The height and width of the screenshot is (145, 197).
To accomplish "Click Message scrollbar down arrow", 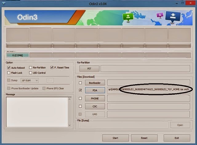I will pyautogui.click(x=70, y=125).
